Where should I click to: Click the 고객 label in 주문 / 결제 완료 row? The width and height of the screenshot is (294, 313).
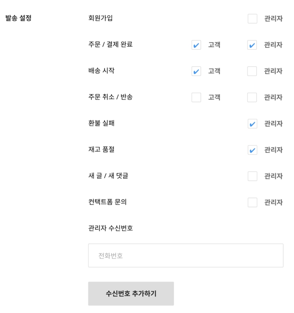[x=214, y=45]
